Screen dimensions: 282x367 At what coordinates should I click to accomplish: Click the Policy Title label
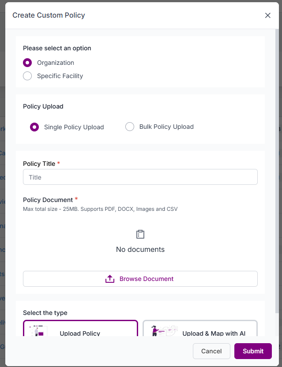(x=39, y=164)
